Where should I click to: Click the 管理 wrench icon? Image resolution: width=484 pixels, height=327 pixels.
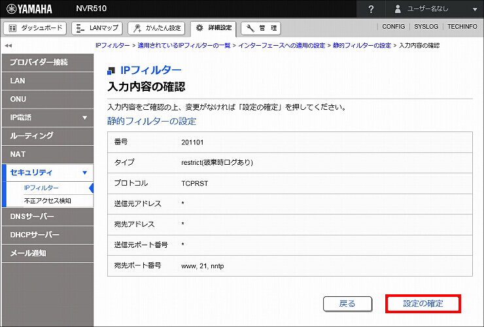251,28
